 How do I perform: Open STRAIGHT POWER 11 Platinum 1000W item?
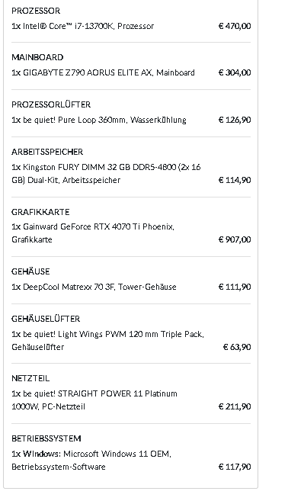[94, 400]
